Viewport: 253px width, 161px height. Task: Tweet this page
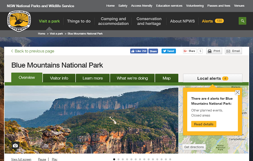point(169,51)
